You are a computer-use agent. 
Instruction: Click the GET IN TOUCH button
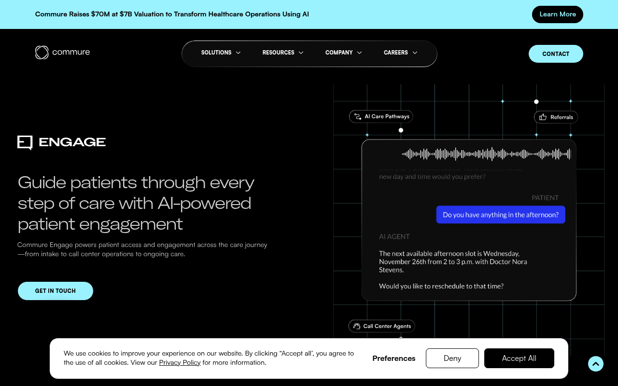click(x=56, y=291)
